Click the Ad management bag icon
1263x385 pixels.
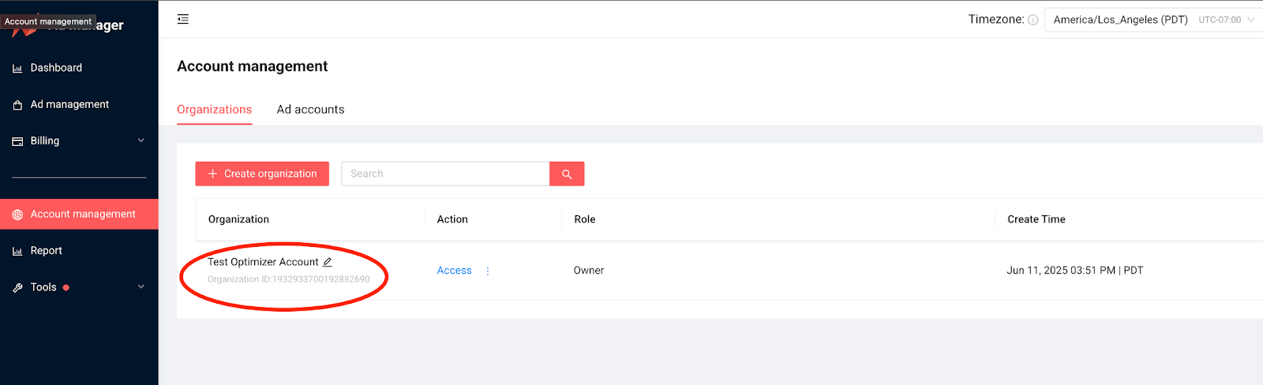point(17,105)
